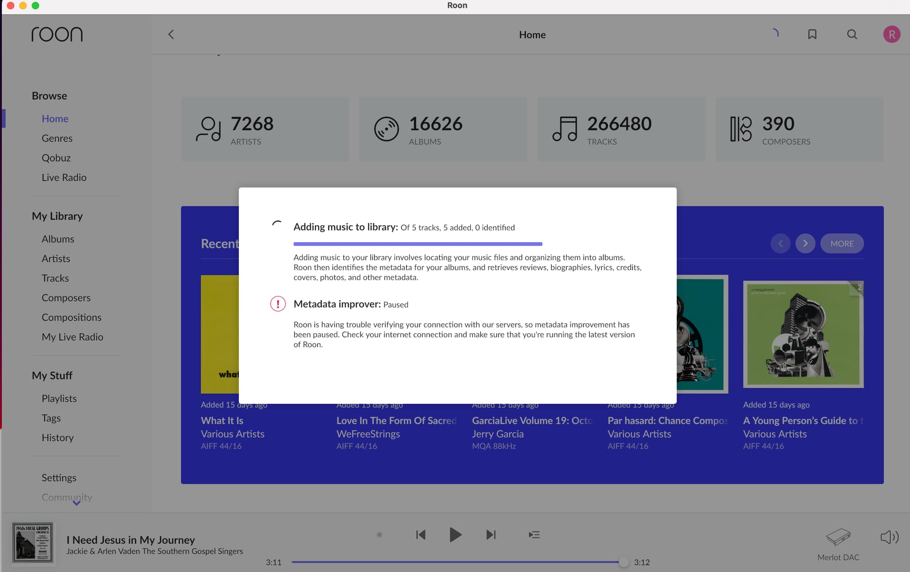Click the MORE button
Image resolution: width=910 pixels, height=572 pixels.
[842, 243]
